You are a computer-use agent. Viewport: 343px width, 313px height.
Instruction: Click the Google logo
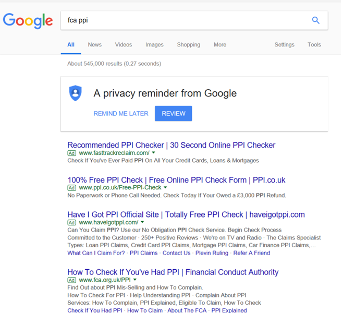(x=28, y=20)
